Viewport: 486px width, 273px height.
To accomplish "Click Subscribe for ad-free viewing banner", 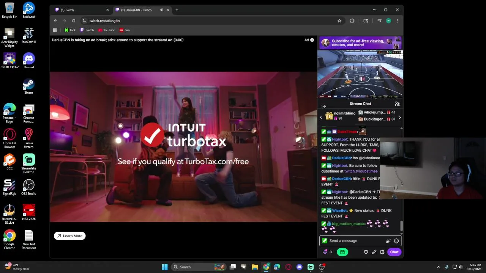I will pyautogui.click(x=360, y=43).
